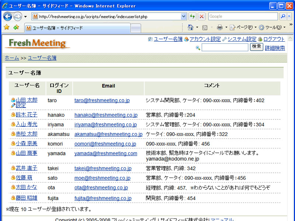
Task: Open システム設定 in the top navigation
Action: point(242,39)
